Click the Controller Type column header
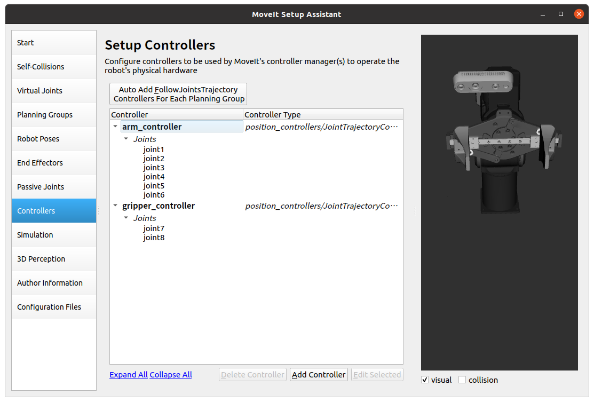The height and width of the screenshot is (402, 594). 323,114
